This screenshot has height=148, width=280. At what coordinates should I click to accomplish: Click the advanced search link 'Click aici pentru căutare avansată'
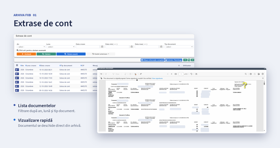coord(31,50)
